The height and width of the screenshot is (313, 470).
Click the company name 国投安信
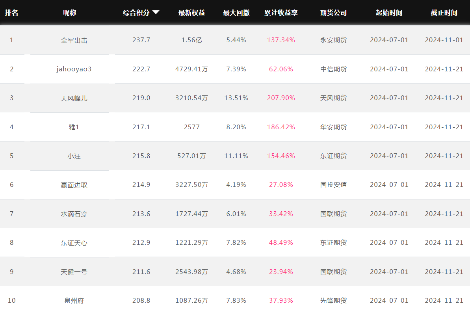pyautogui.click(x=333, y=184)
